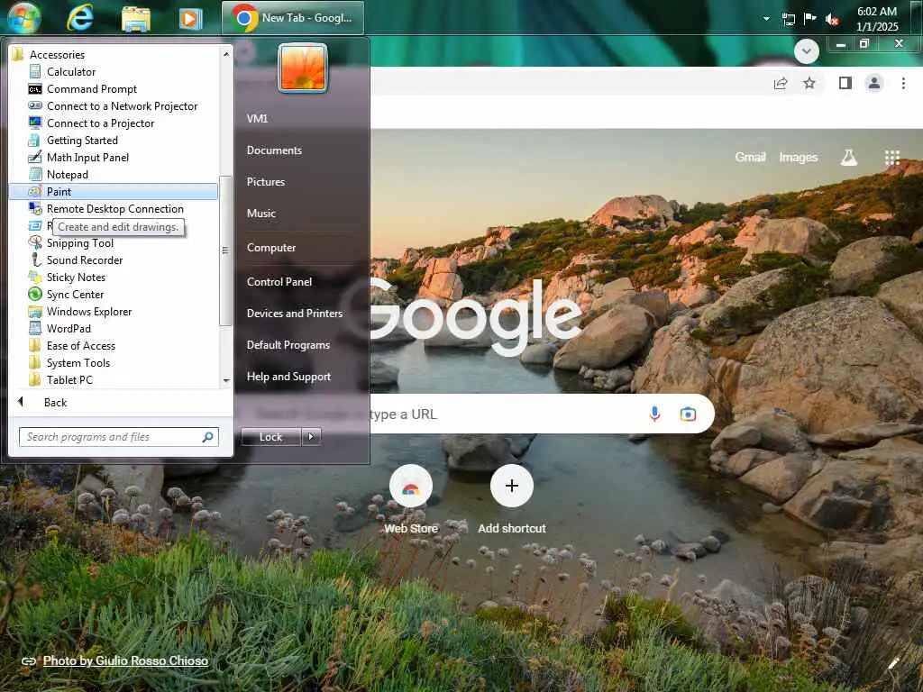Open the Search Labs flask icon
Viewport: 923px width, 692px height.
[848, 157]
